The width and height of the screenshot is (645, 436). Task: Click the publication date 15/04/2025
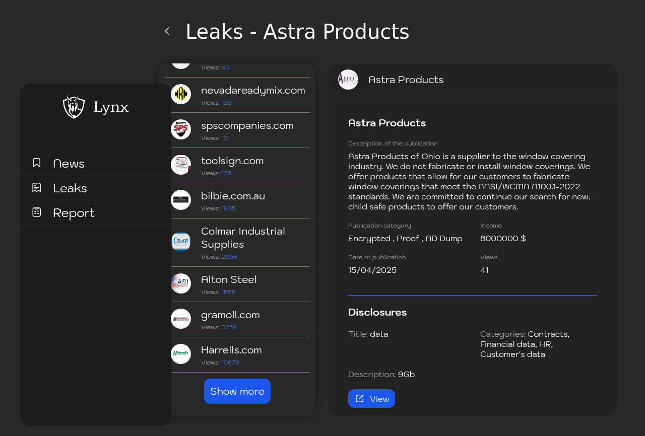click(x=372, y=270)
